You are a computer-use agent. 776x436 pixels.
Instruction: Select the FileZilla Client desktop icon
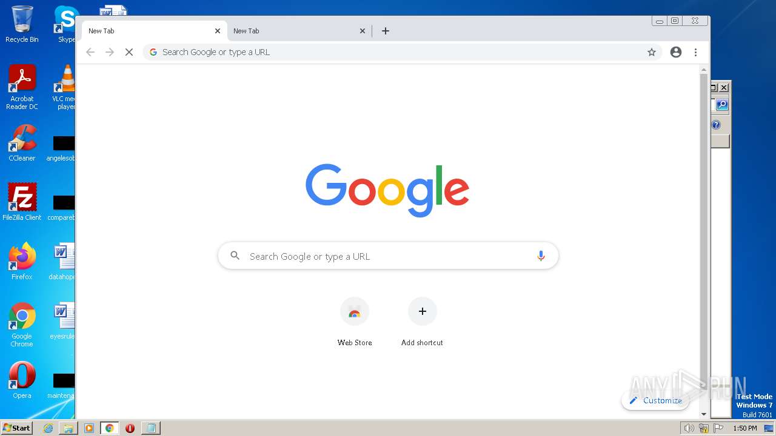22,202
